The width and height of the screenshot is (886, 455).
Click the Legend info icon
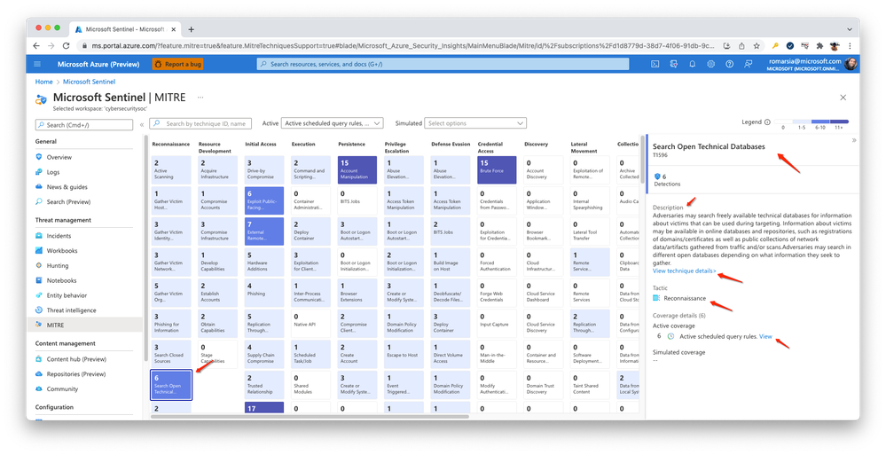pyautogui.click(x=767, y=122)
